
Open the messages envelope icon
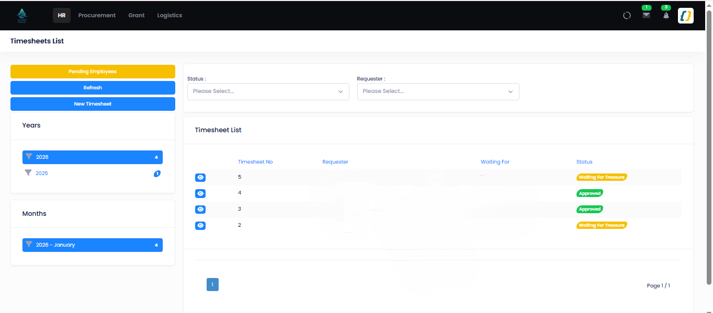pyautogui.click(x=647, y=15)
